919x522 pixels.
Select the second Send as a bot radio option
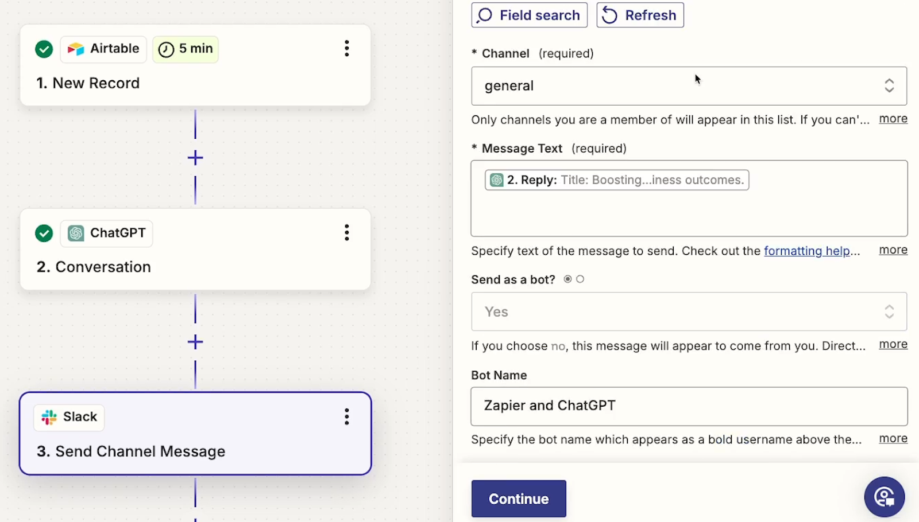pyautogui.click(x=580, y=279)
